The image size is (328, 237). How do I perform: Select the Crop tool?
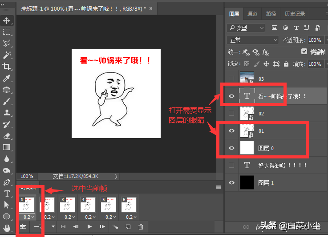point(7,66)
